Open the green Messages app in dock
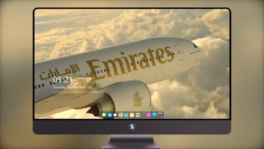The image size is (264, 149). (x=104, y=115)
